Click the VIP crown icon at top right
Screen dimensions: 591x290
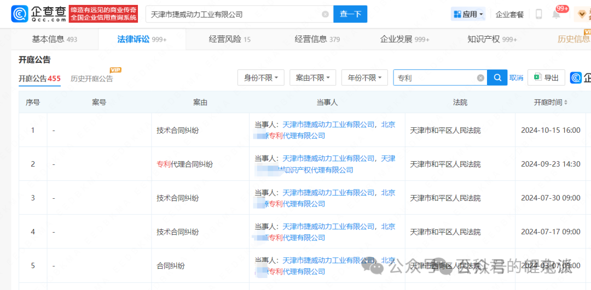tap(582, 14)
